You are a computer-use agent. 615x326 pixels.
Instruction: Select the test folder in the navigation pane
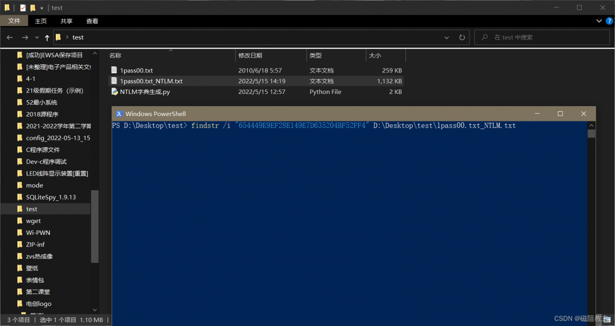[32, 209]
